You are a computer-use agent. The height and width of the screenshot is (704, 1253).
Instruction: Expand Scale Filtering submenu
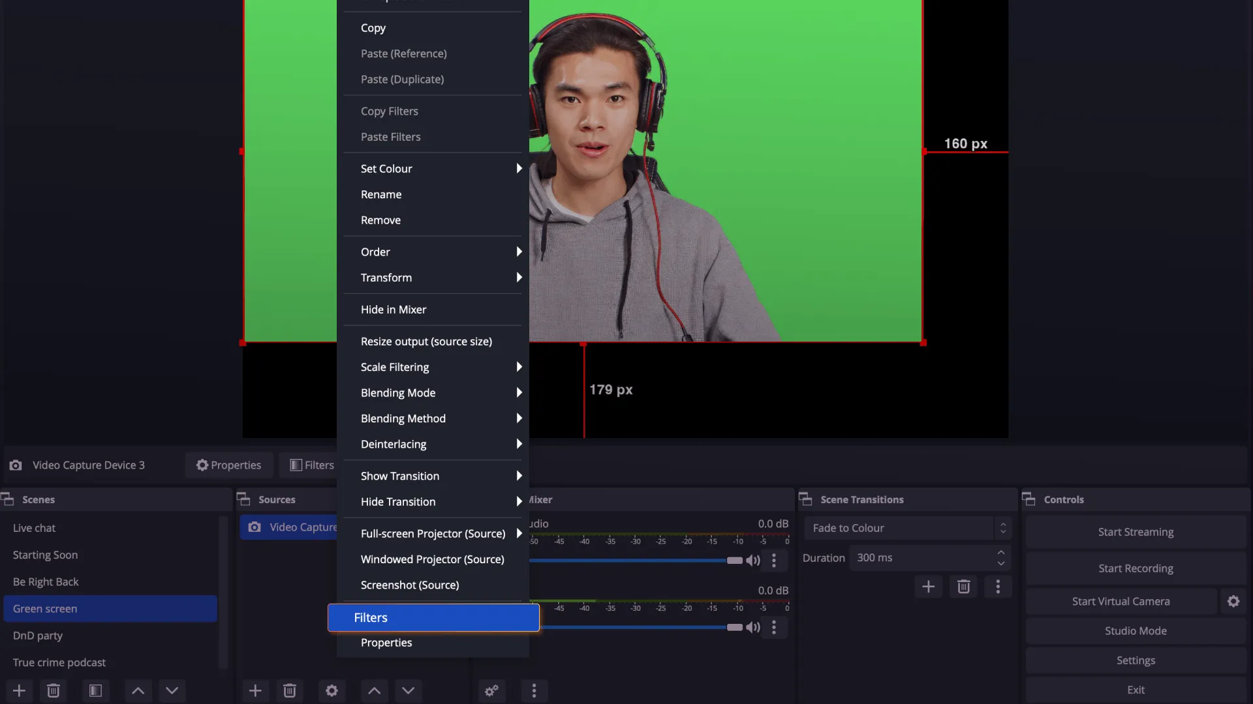click(x=433, y=368)
